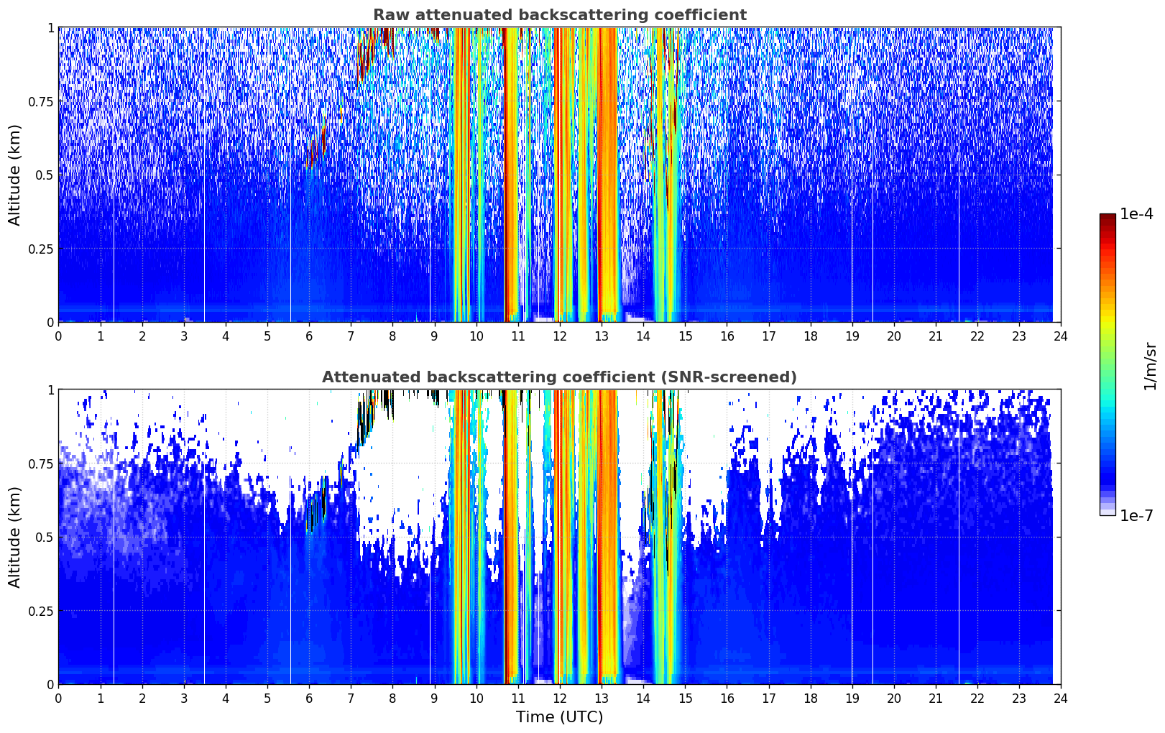This screenshot has height=733, width=1165.
Task: Click time tick '13' under raw plot
Action: (602, 336)
